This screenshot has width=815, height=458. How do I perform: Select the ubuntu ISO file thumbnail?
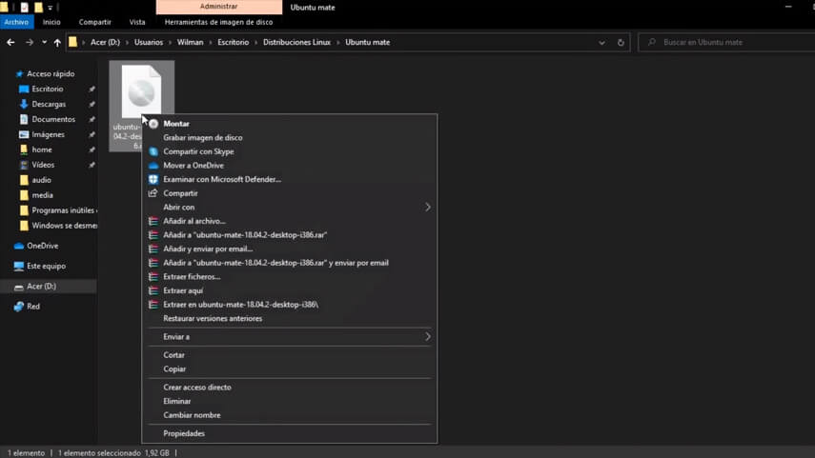(x=141, y=92)
